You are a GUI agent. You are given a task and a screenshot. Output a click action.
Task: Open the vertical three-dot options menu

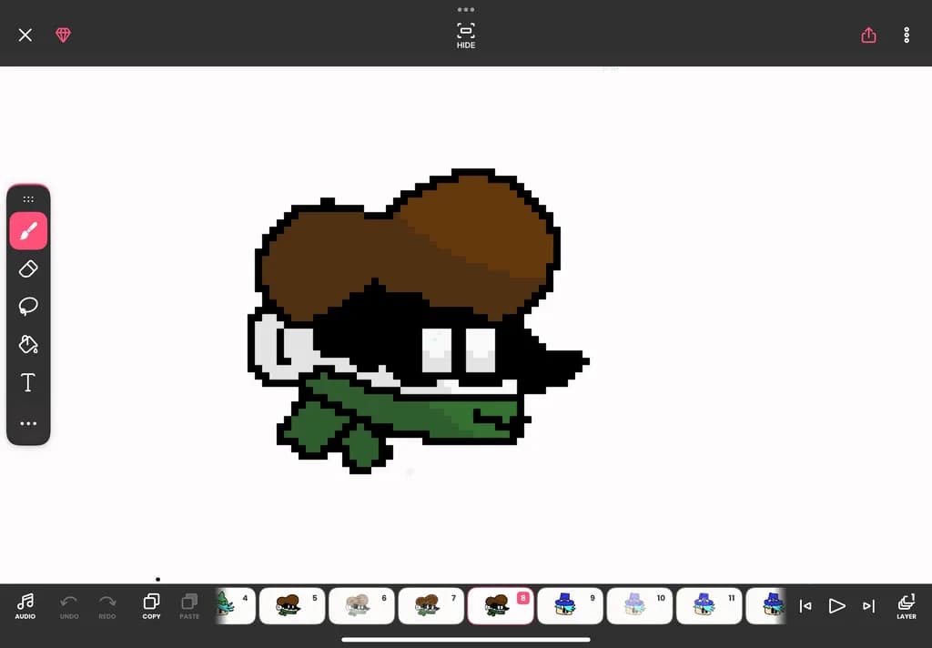coord(907,35)
